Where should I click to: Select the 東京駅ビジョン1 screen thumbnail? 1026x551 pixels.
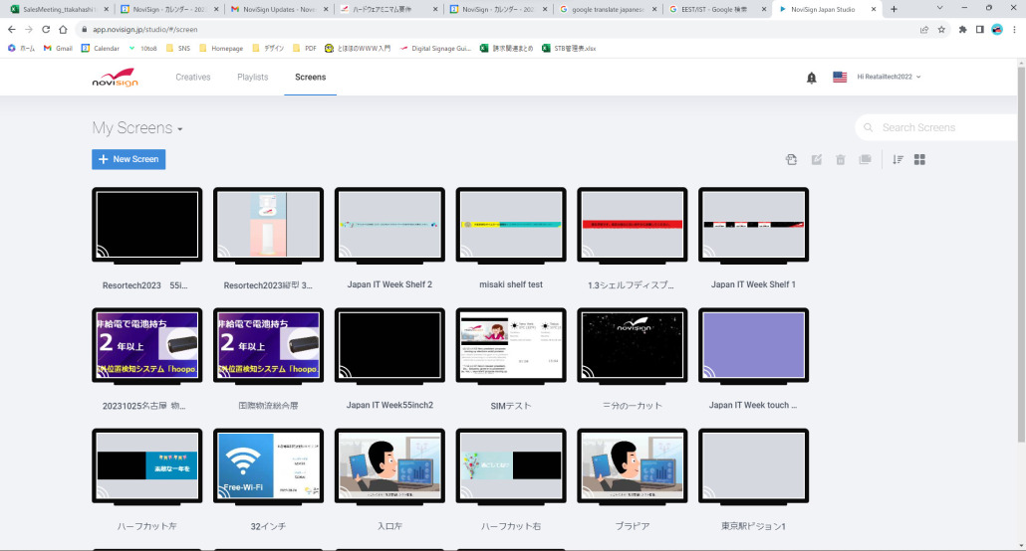click(754, 466)
